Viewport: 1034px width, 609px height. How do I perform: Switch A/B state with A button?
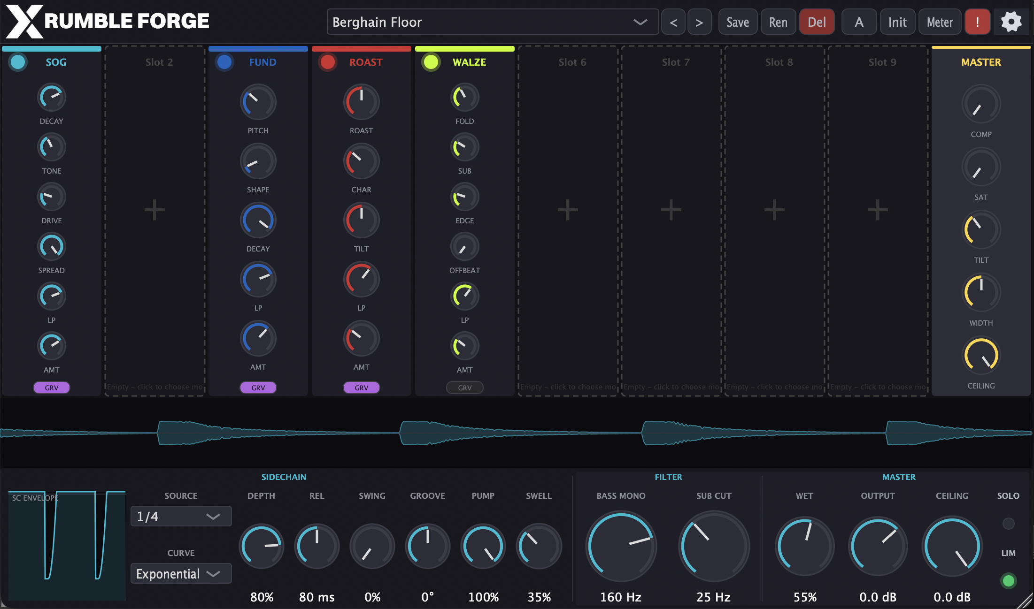(859, 22)
